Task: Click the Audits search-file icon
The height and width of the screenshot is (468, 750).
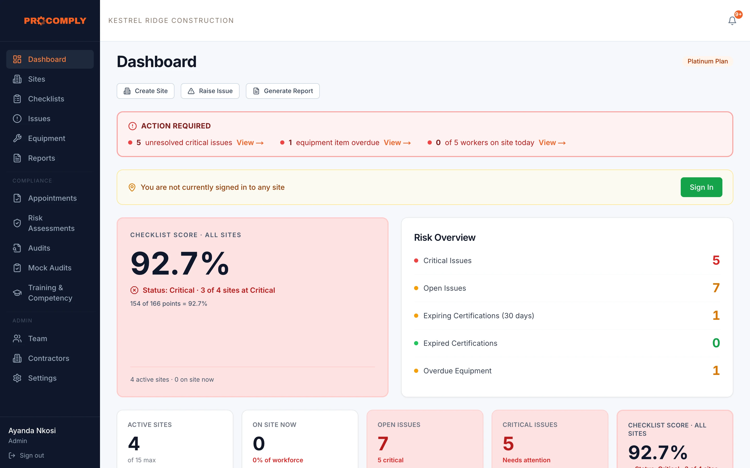Action: pos(17,248)
